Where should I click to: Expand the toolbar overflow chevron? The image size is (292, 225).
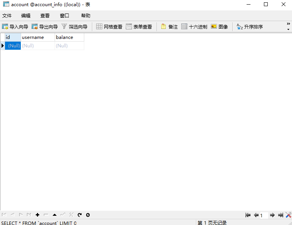point(288,24)
